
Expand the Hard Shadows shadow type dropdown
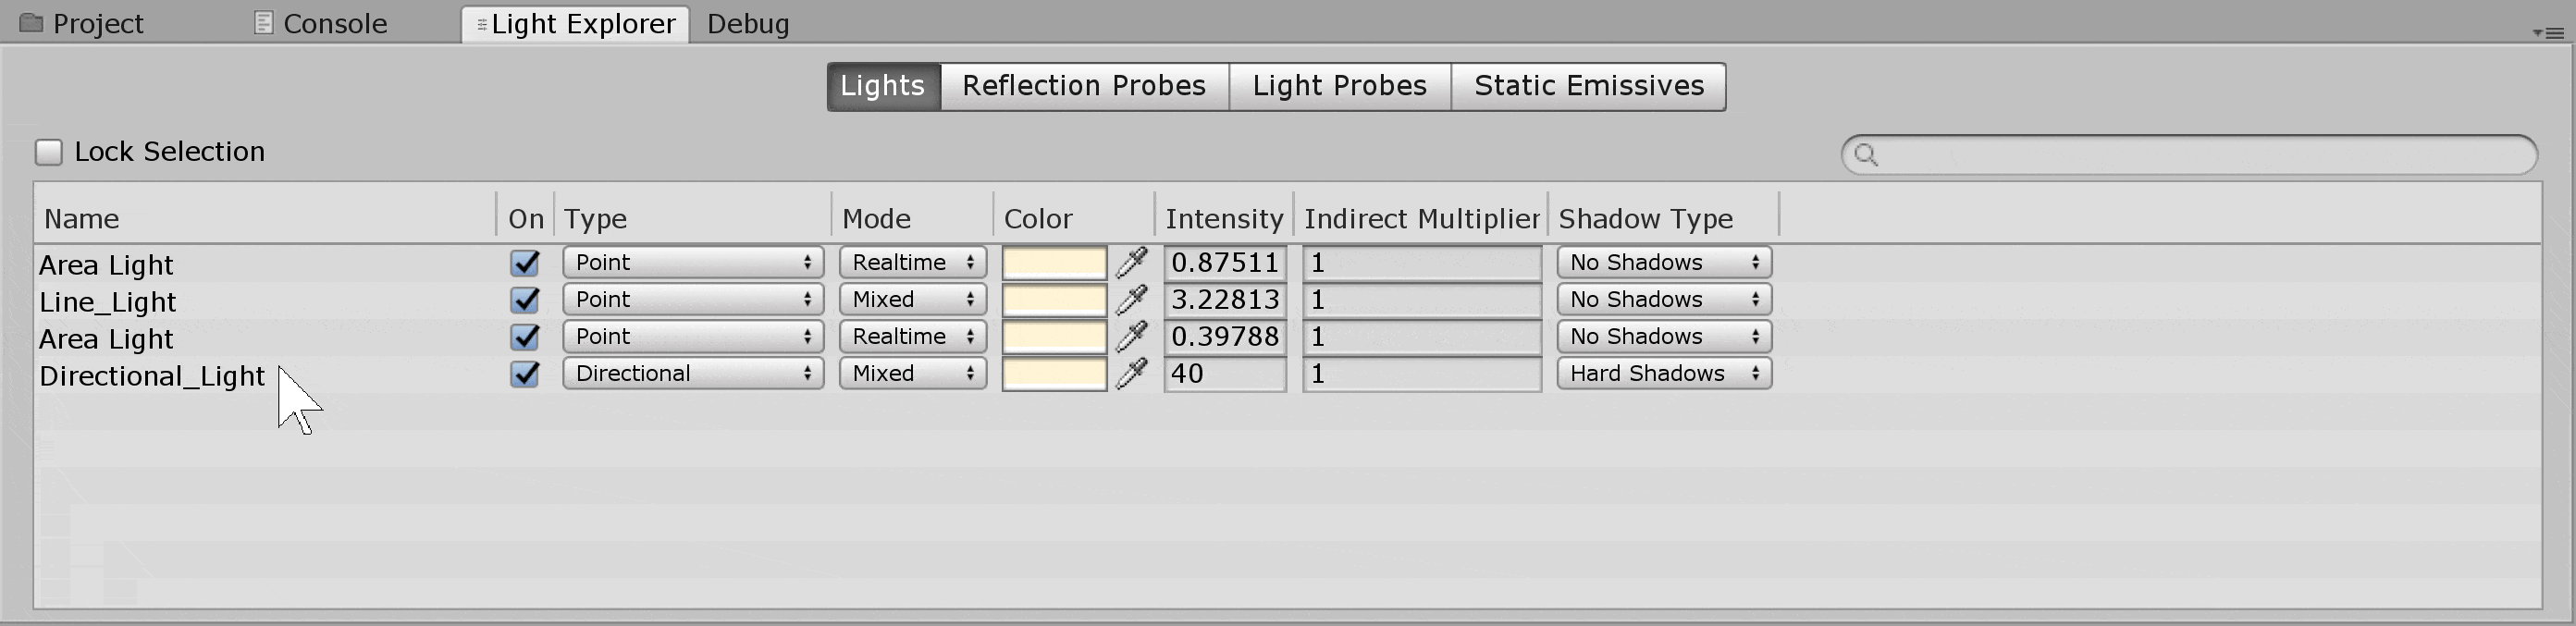tap(1663, 374)
